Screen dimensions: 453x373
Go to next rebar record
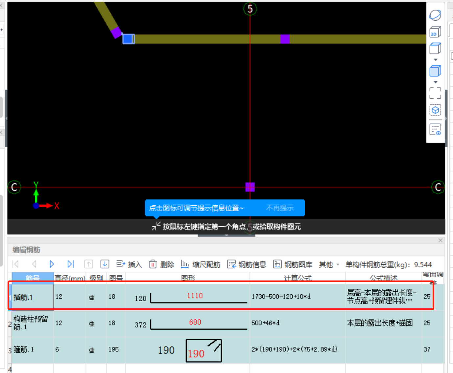[52, 264]
